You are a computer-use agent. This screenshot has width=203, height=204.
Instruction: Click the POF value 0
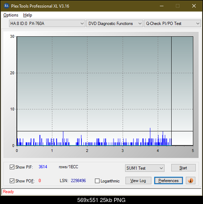coord(40,181)
